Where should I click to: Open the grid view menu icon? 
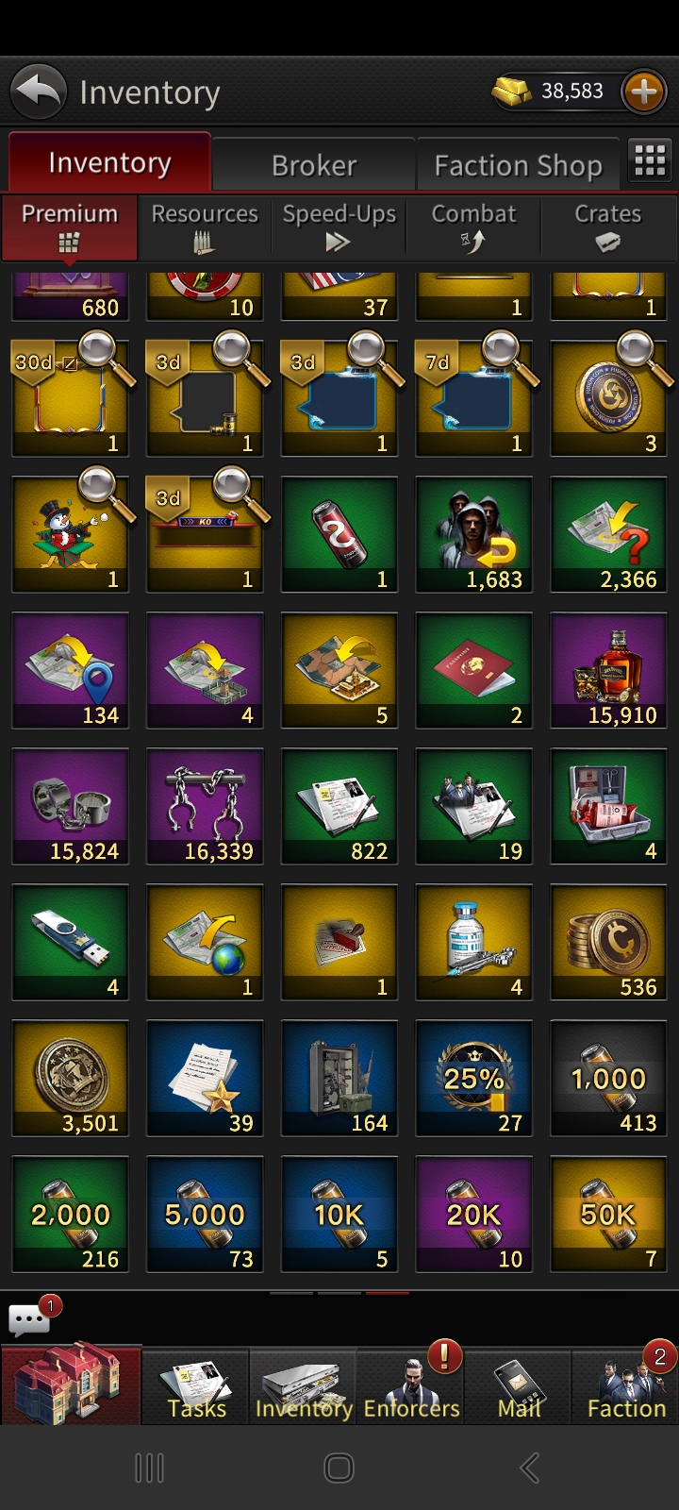pyautogui.click(x=650, y=161)
